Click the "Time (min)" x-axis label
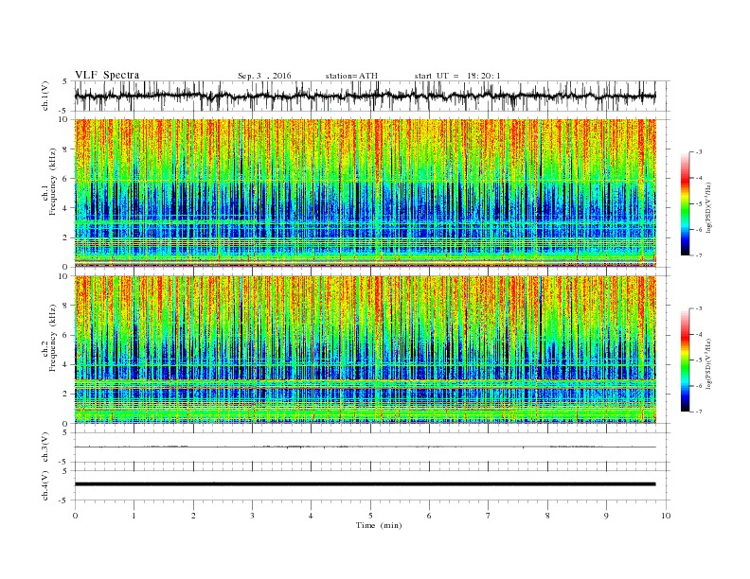This screenshot has height=579, width=750. (379, 525)
